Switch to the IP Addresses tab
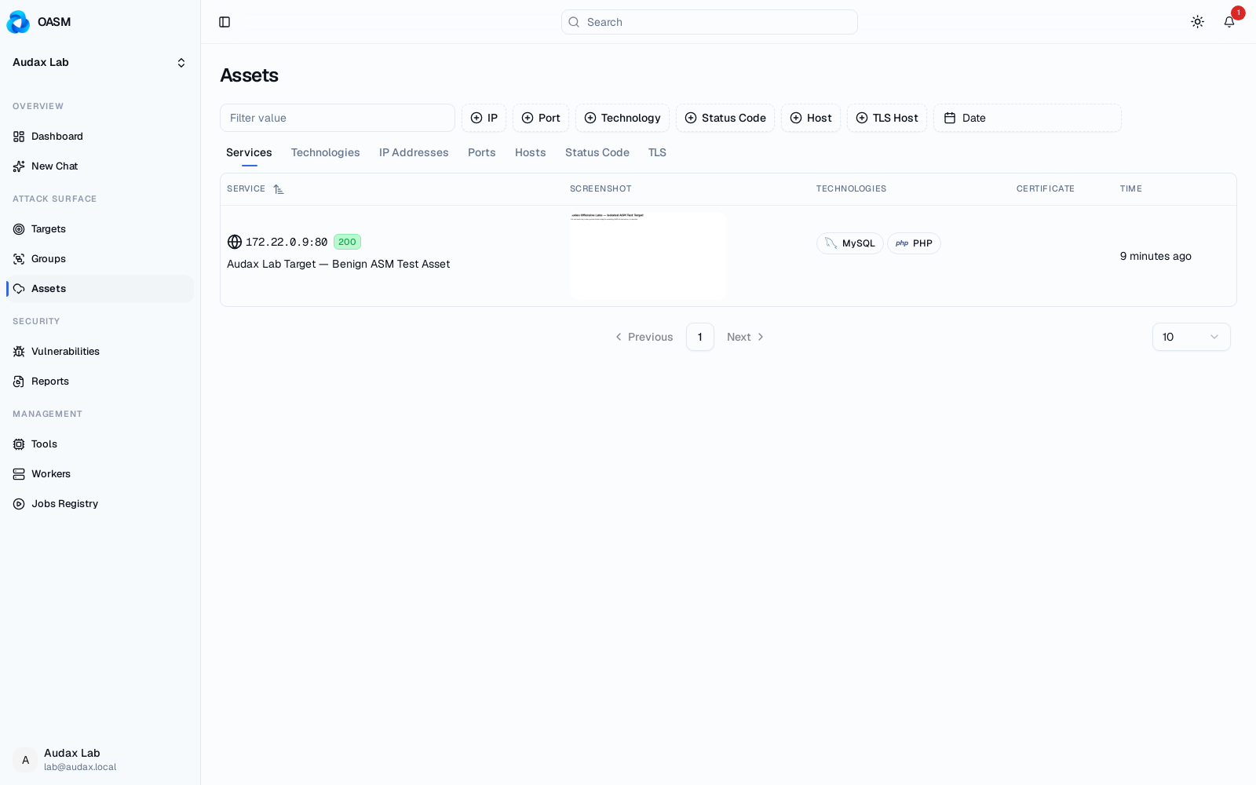The image size is (1256, 785). (x=414, y=153)
